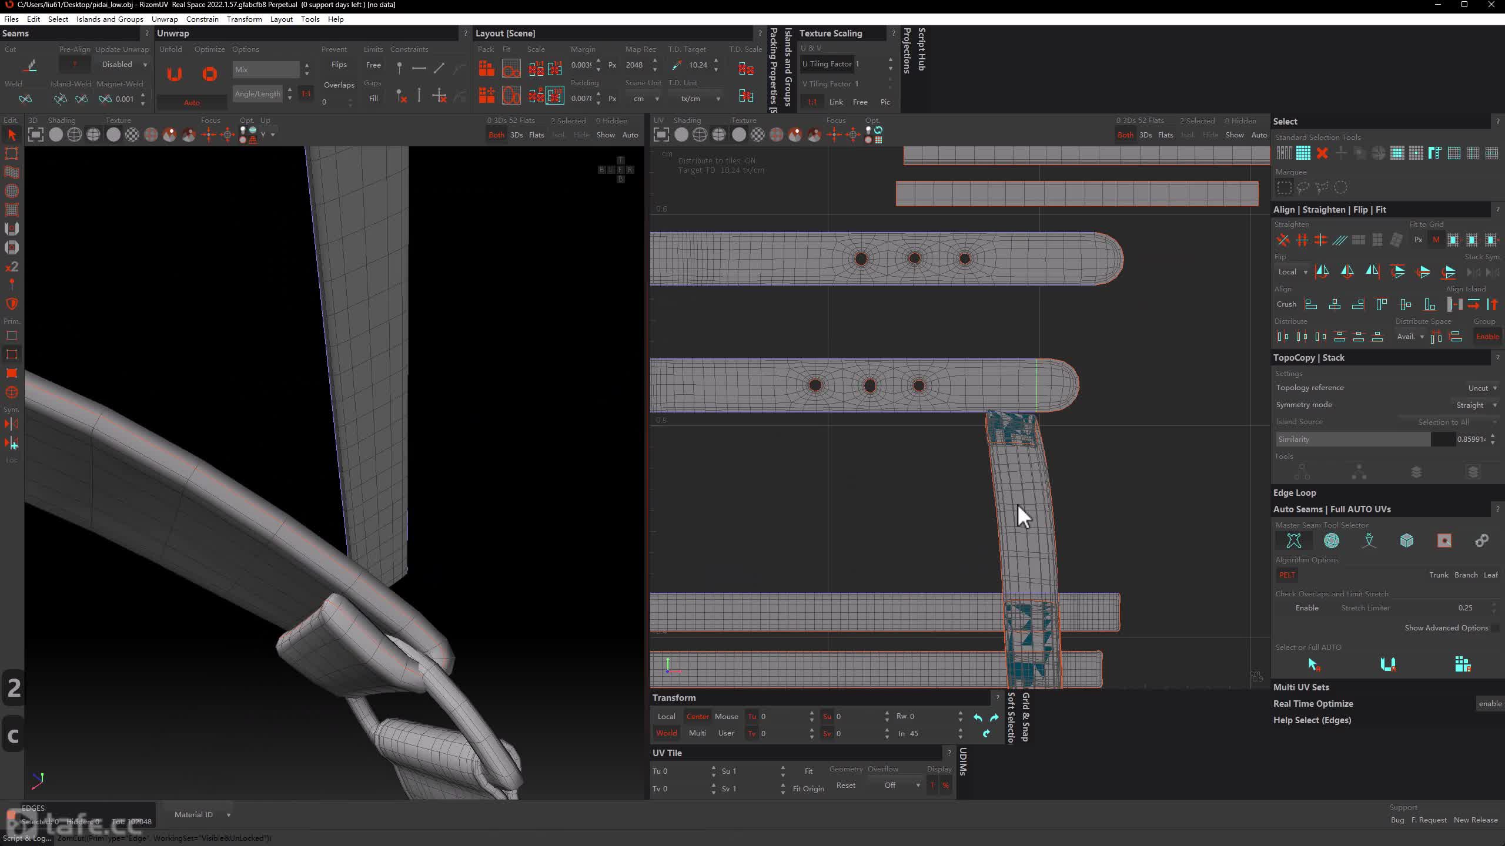Open the T.D. Unit tx/cm dropdown
This screenshot has height=846, width=1505.
697,99
